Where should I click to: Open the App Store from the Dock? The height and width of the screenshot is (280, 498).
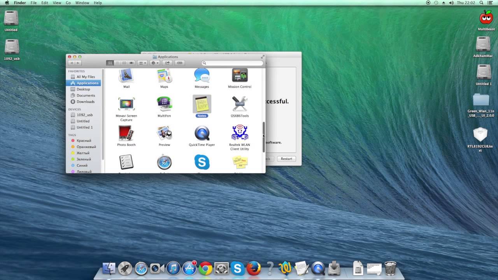pos(189,268)
